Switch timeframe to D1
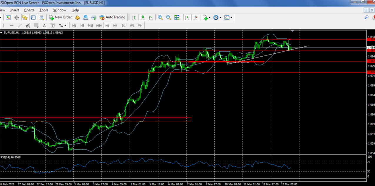 [124, 26]
